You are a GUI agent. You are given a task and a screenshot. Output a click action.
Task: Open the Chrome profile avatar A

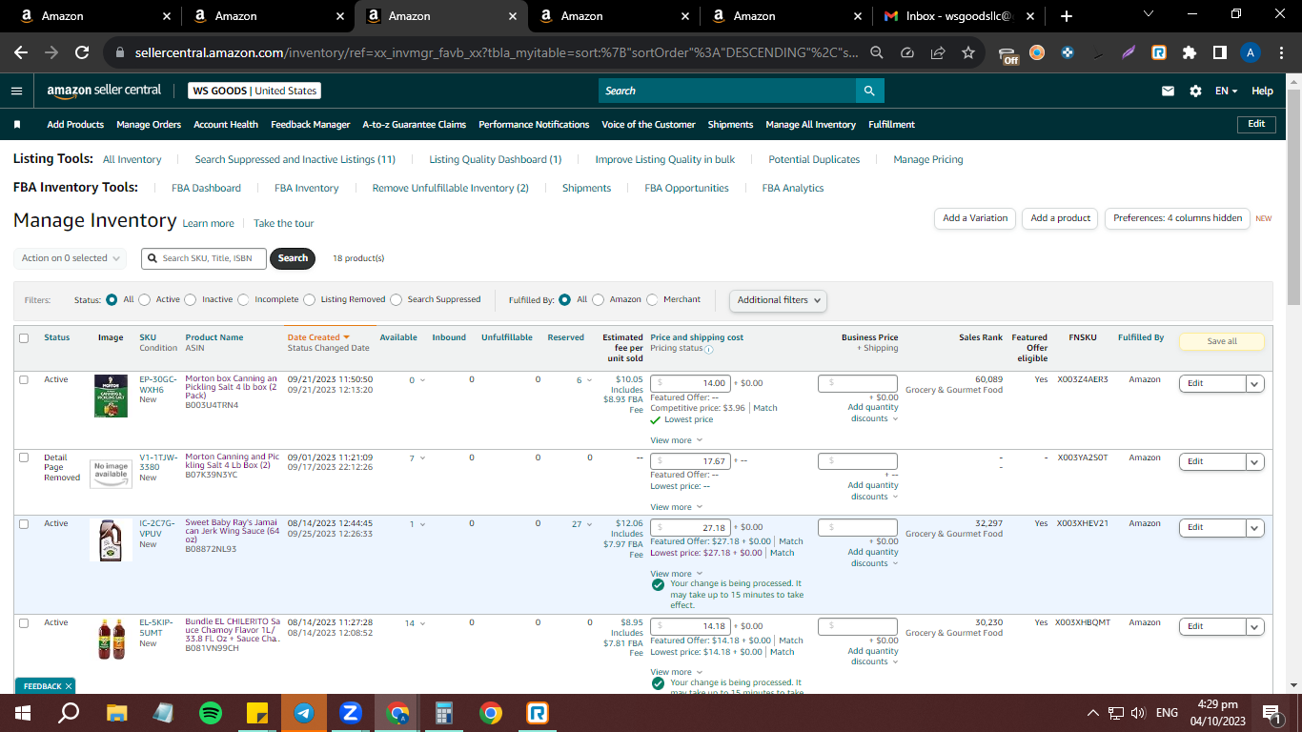[x=1251, y=53]
